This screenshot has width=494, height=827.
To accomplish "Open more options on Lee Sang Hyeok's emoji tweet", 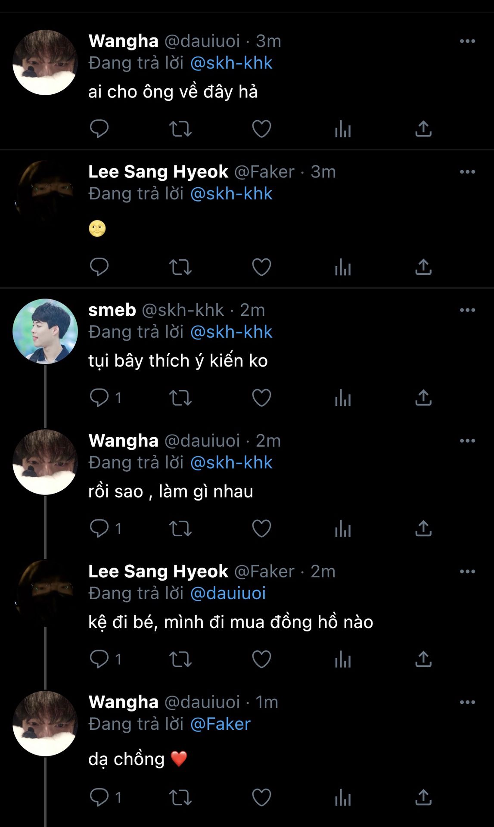I will 467,172.
